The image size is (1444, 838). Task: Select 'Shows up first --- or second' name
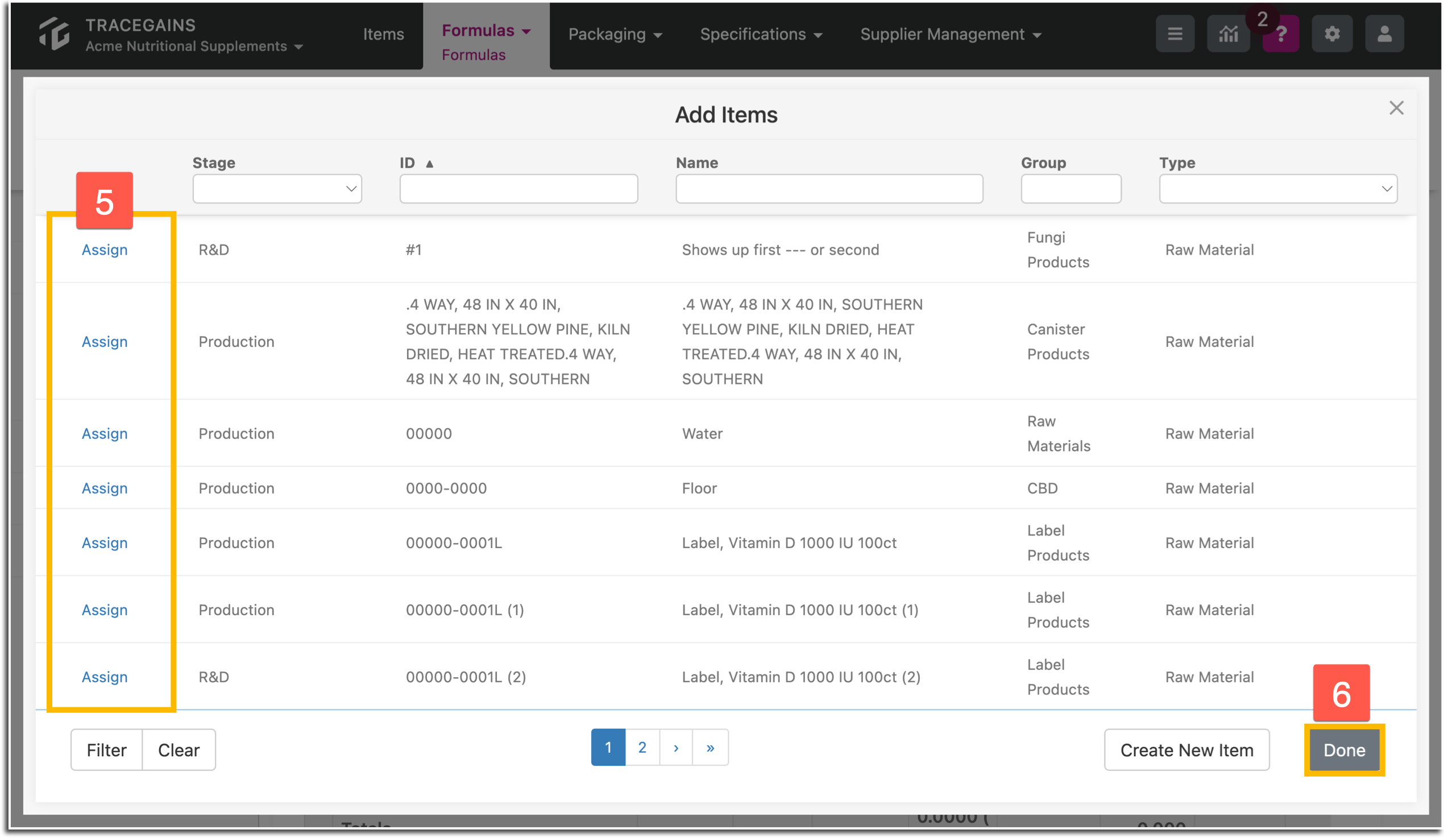point(781,250)
